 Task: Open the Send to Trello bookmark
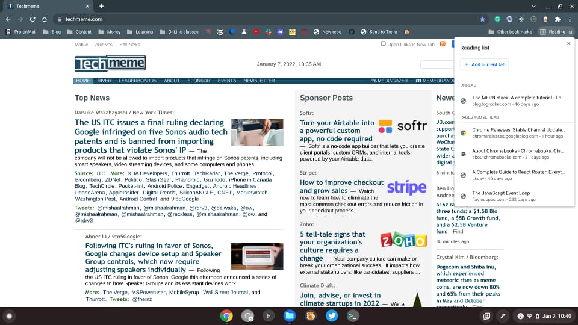tap(379, 32)
